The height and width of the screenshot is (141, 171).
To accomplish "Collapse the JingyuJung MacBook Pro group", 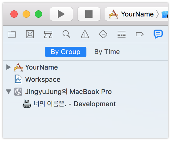I will pyautogui.click(x=9, y=92).
